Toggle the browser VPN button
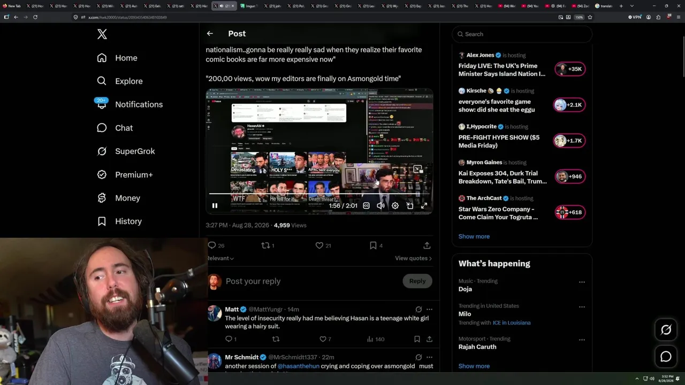 tap(635, 17)
